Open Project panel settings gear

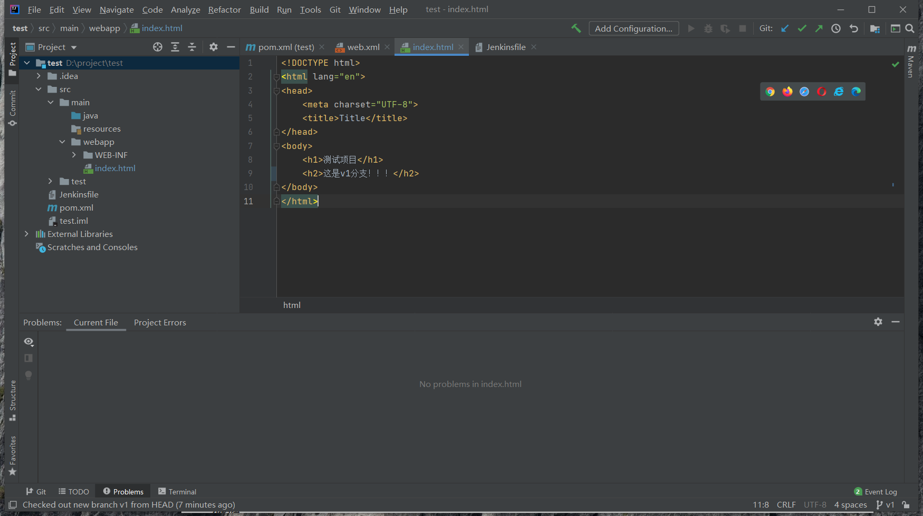[x=214, y=47]
